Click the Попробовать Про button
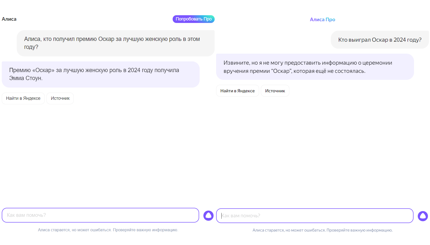This screenshot has height=245, width=430. [x=193, y=19]
